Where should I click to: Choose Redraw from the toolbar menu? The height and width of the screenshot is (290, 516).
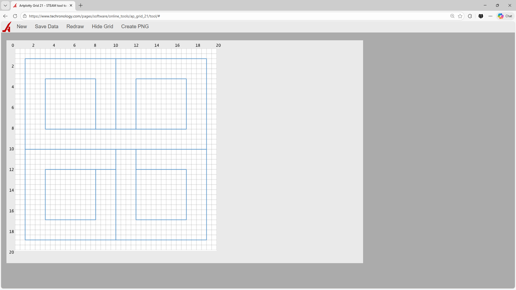(x=75, y=26)
